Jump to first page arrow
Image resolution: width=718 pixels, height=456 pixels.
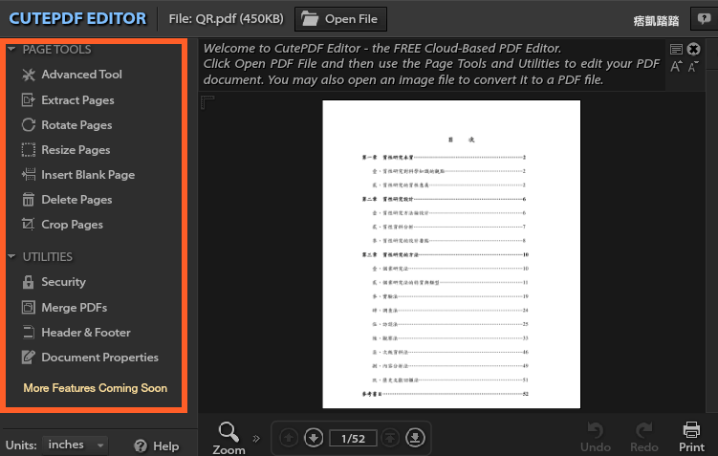(x=390, y=438)
